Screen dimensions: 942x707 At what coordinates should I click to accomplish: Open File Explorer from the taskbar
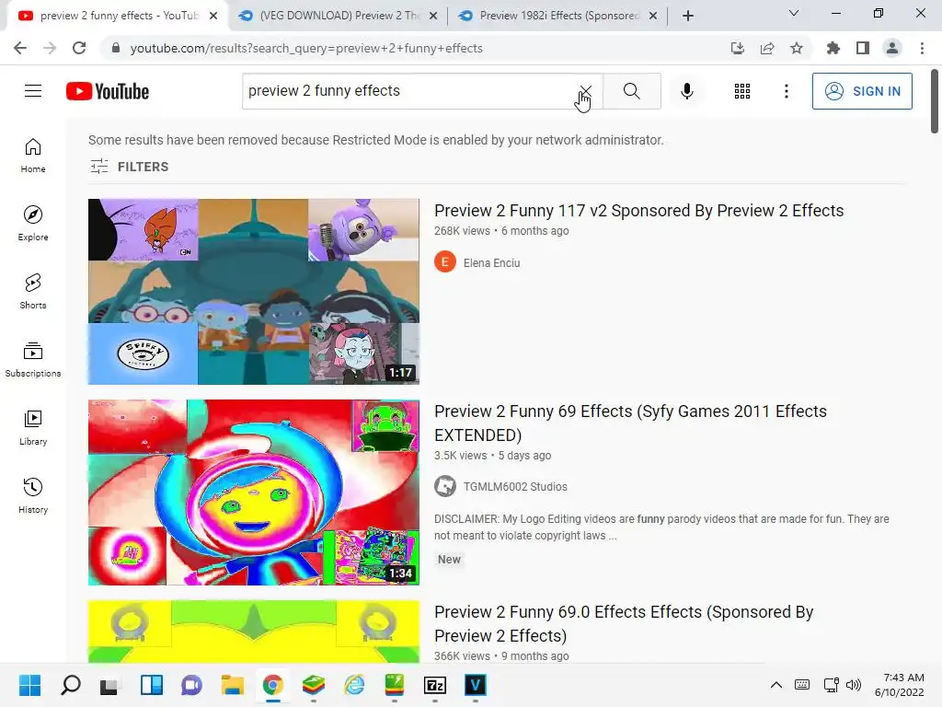232,685
